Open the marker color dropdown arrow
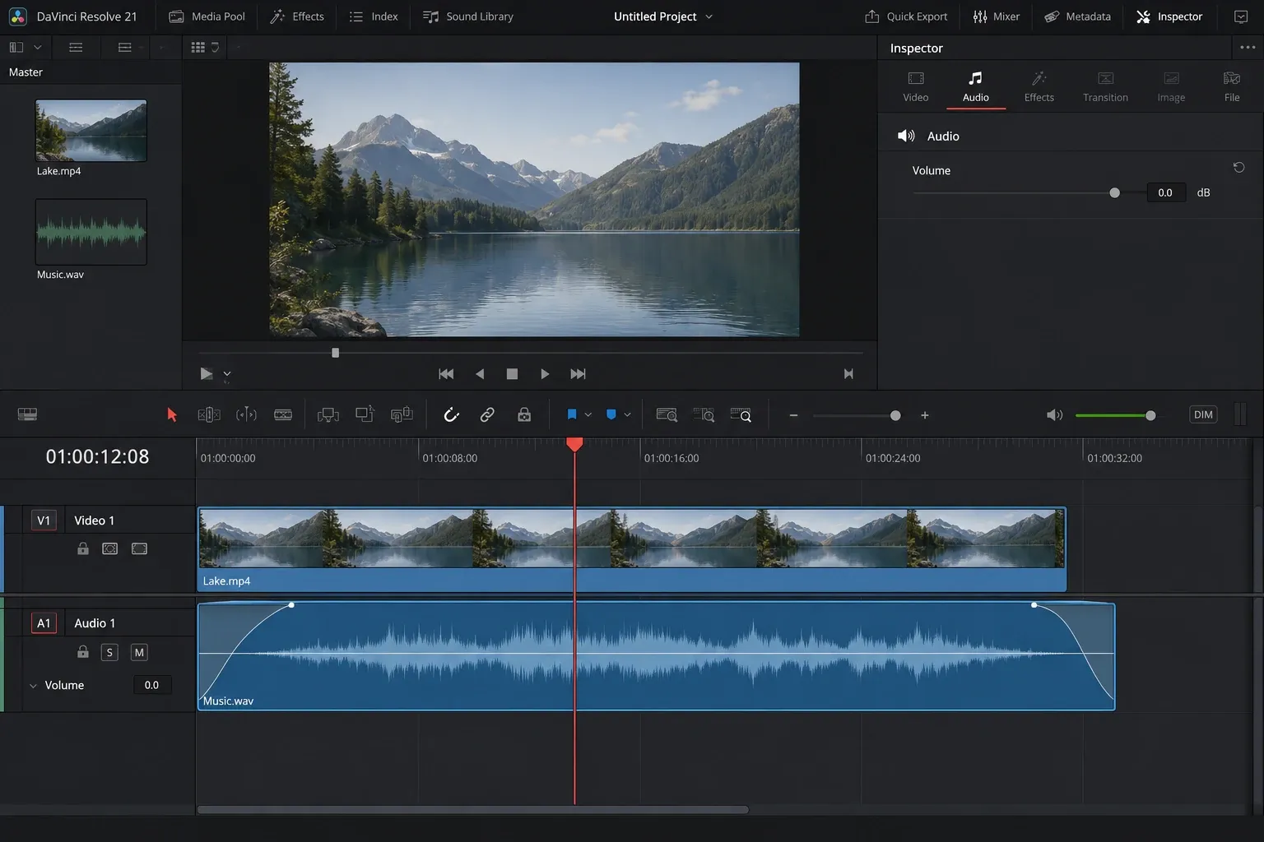Screen dimensions: 1264x842 [x=627, y=415]
